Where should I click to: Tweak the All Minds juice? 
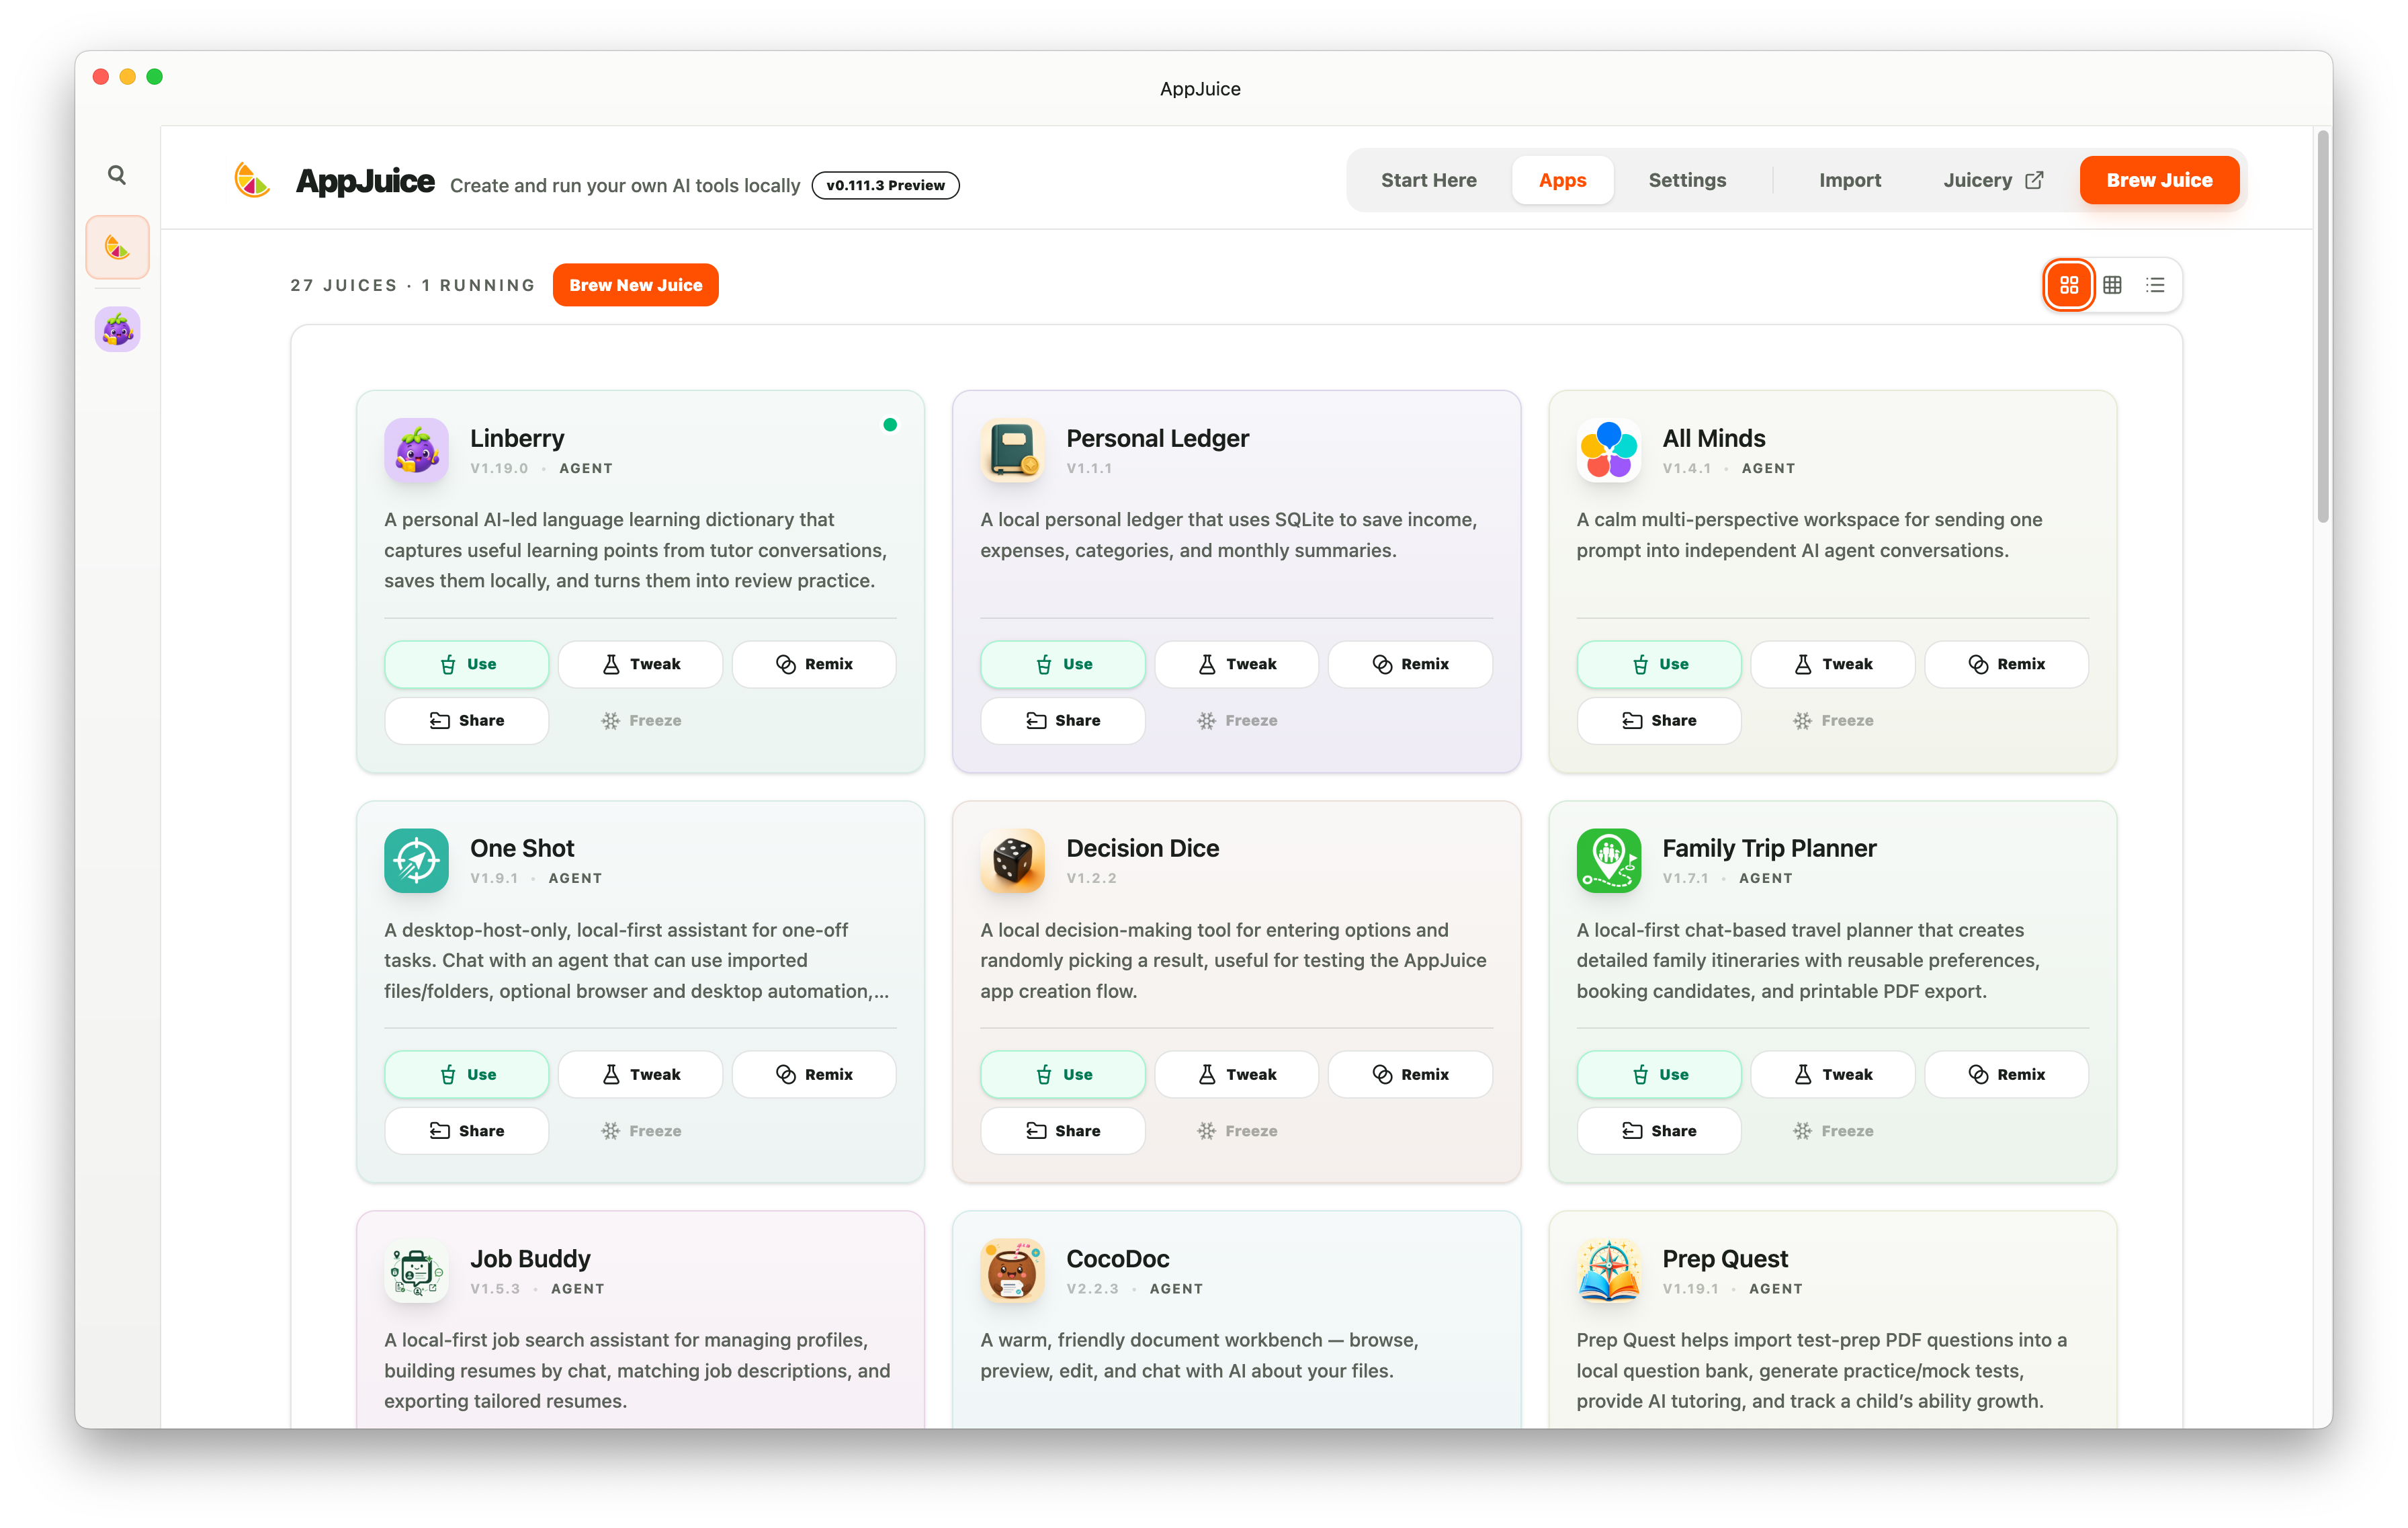(1833, 664)
